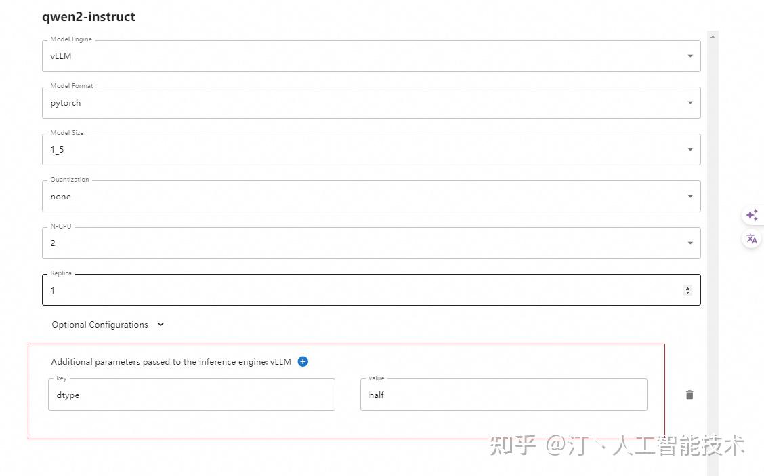Open the Model Format dropdown
The height and width of the screenshot is (476, 764).
pyautogui.click(x=689, y=102)
